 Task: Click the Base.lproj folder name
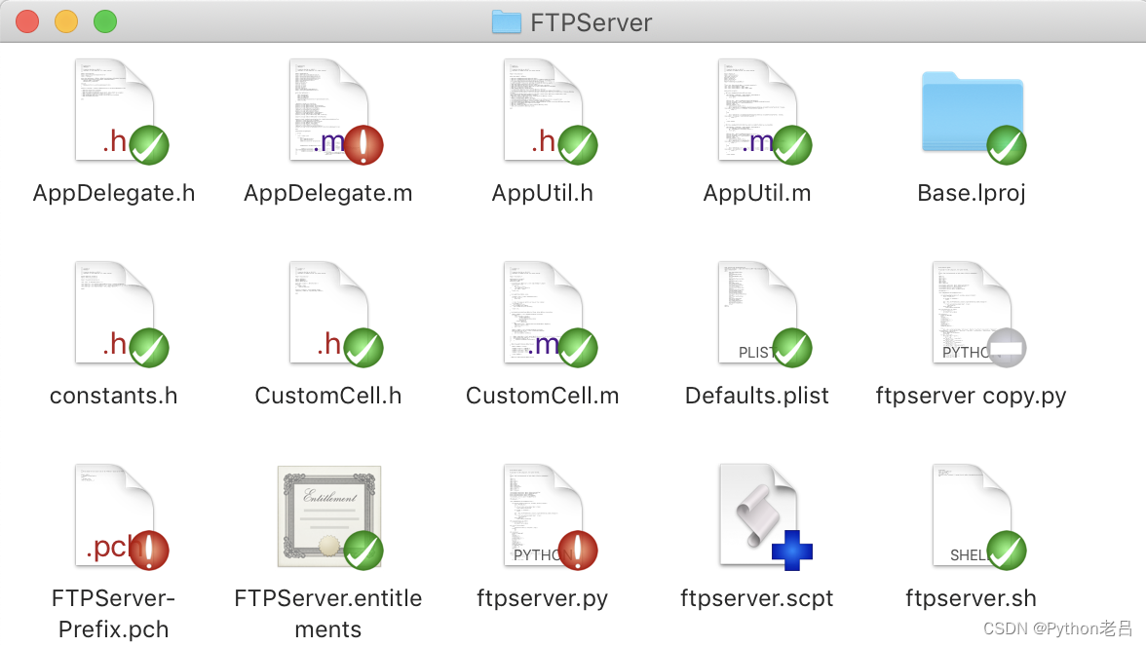pyautogui.click(x=972, y=193)
